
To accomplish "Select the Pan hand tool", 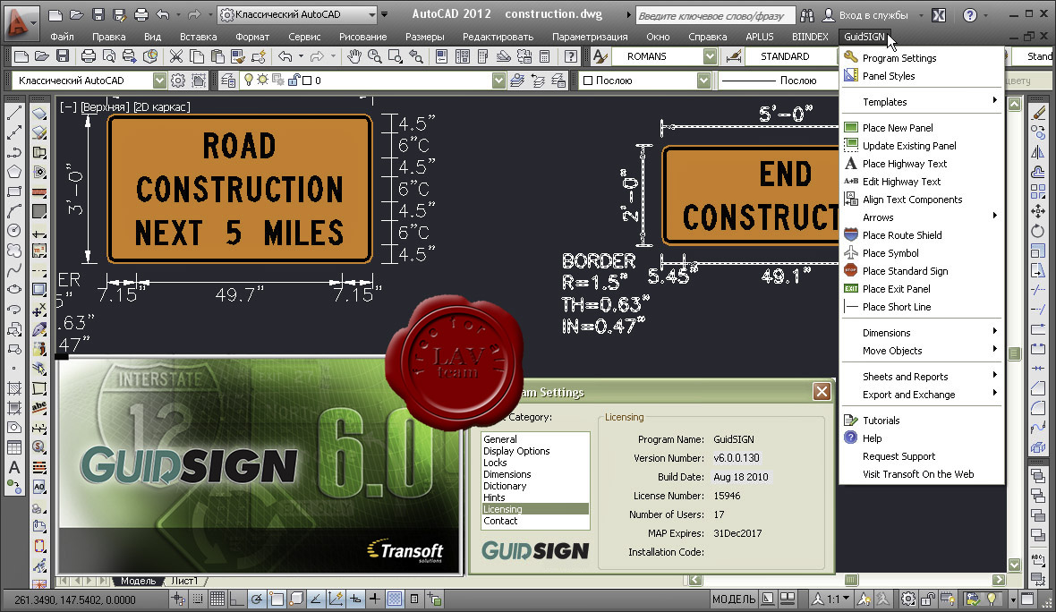I will coord(354,56).
